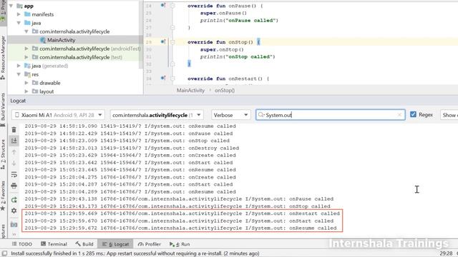Collapse the res folder
Viewport: 458px width, 257px height.
[19, 74]
